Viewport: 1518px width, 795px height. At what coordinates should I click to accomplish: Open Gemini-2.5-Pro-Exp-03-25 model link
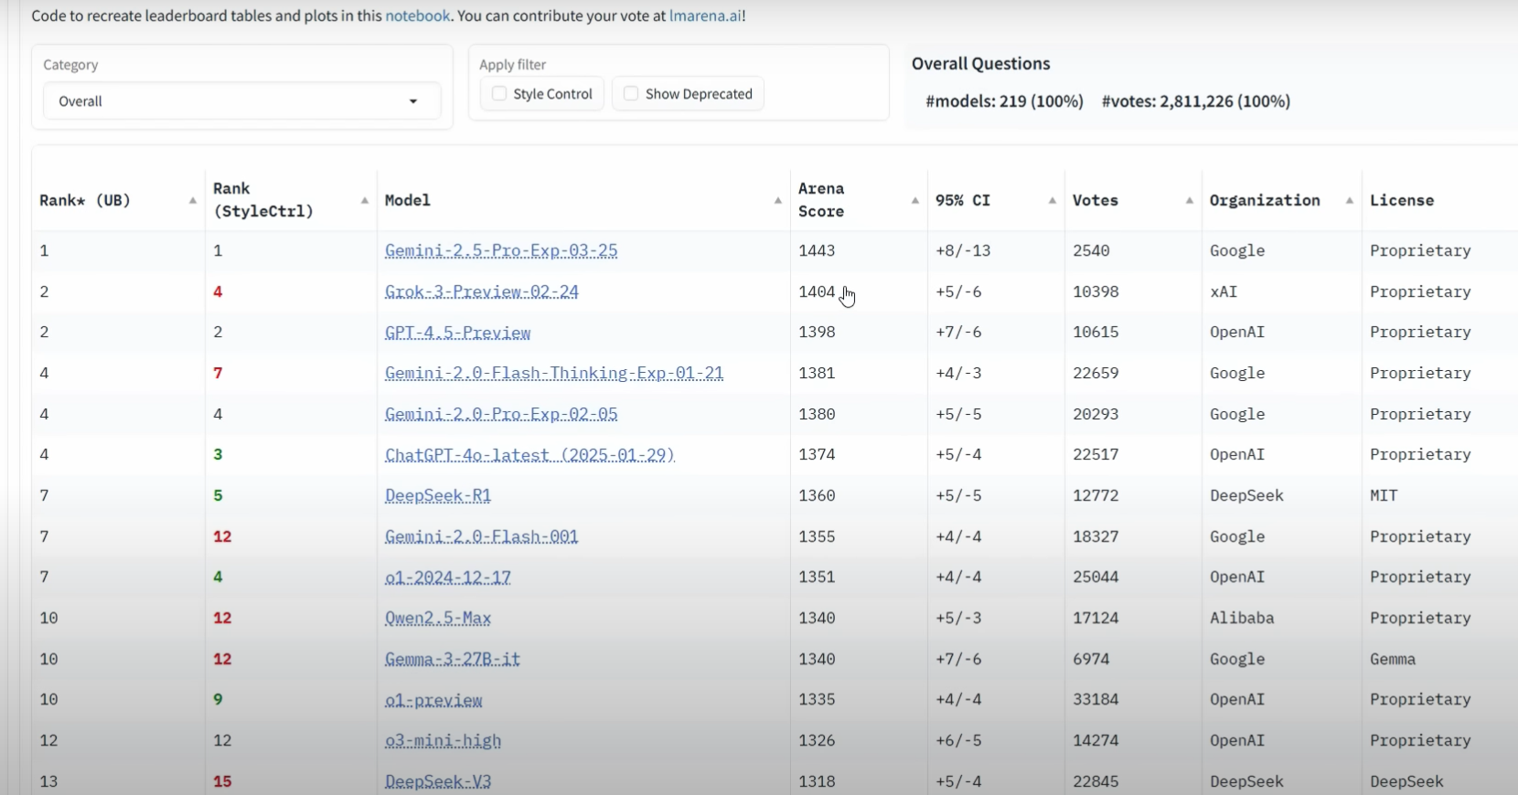501,250
